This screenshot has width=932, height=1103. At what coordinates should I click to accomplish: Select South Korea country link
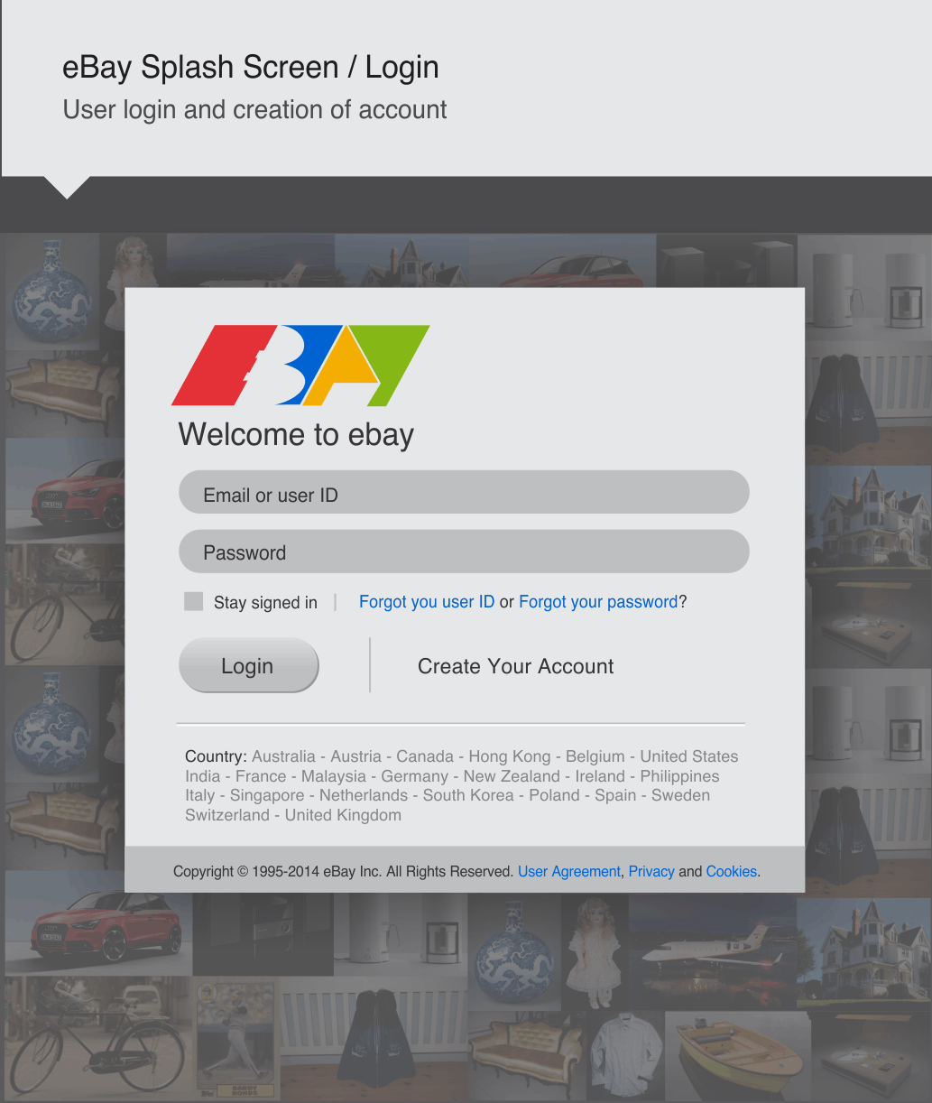click(468, 795)
